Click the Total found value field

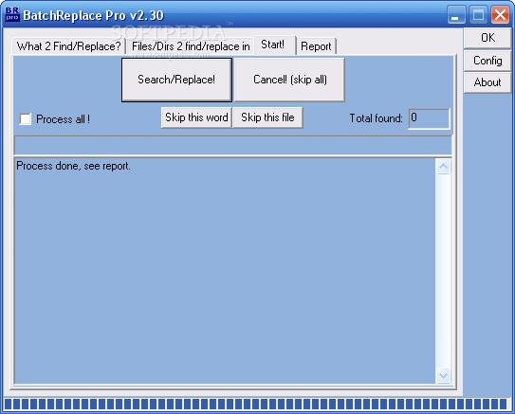[x=429, y=118]
